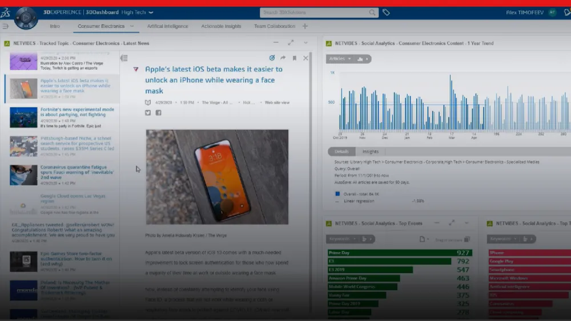
Task: Close the open article view
Action: click(305, 58)
